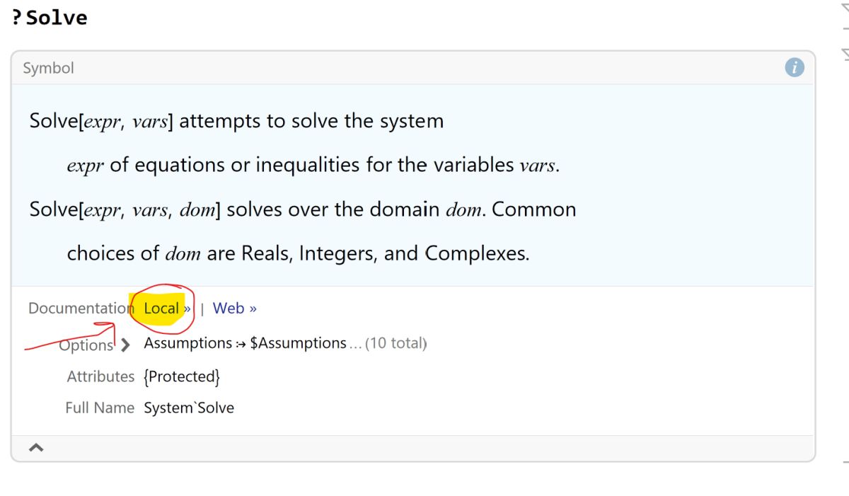Click the Documentation label
849x496 pixels.
pos(80,308)
